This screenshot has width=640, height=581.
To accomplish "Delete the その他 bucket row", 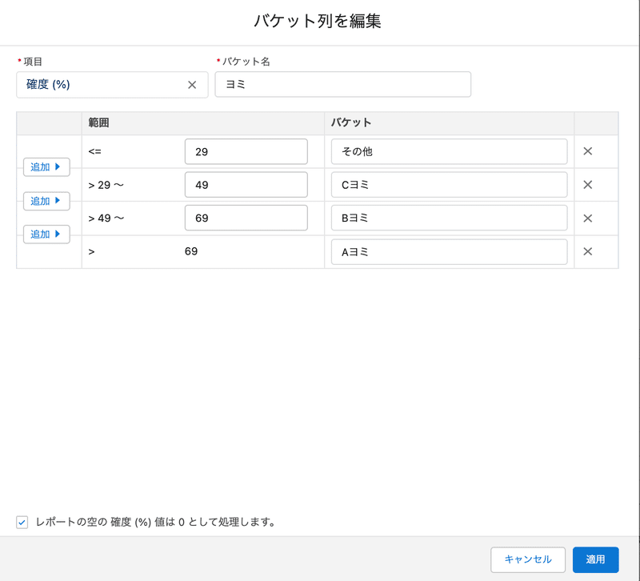I will [588, 151].
